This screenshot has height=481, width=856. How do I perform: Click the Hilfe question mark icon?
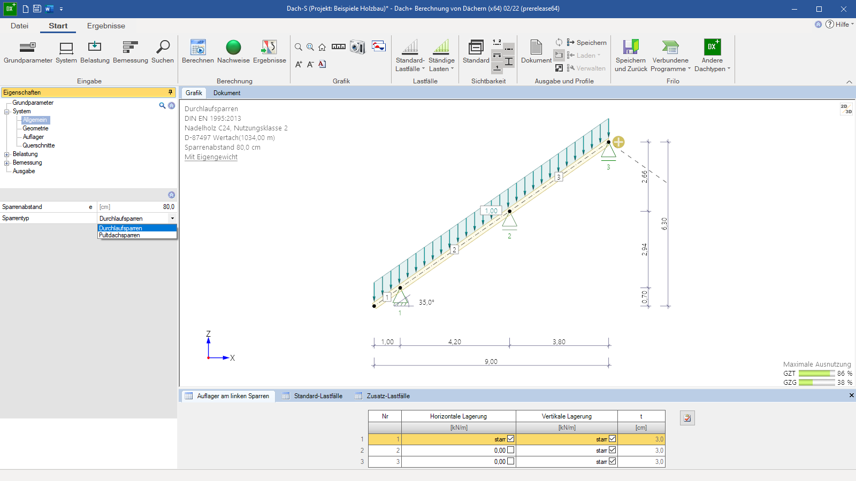[x=830, y=24]
